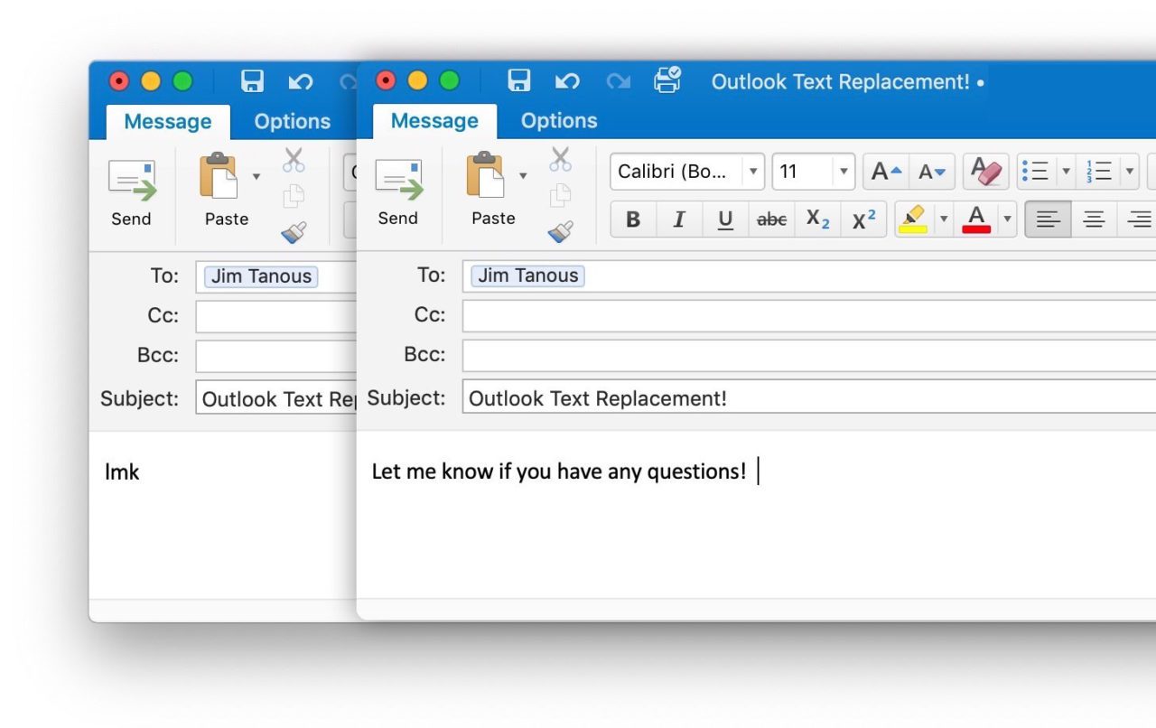Viewport: 1156px width, 728px height.
Task: Toggle Italic formatting
Action: [x=679, y=219]
